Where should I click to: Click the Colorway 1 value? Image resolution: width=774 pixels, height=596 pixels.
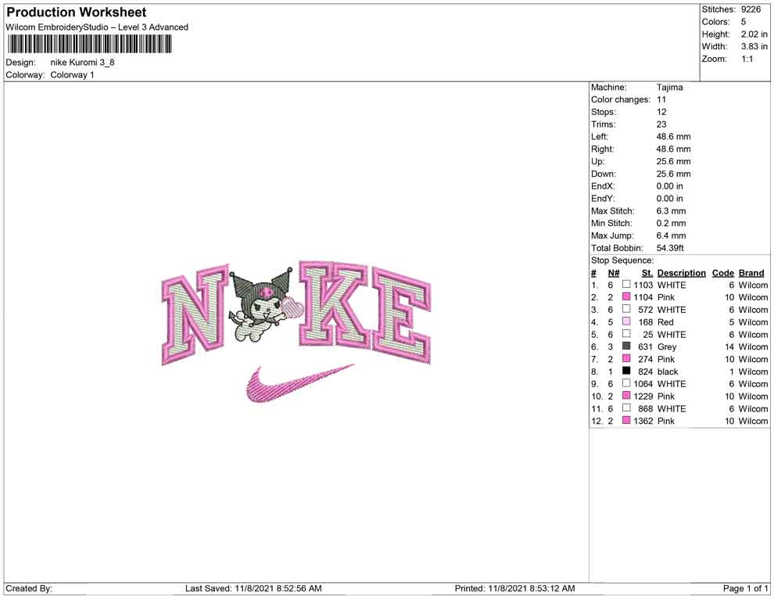pyautogui.click(x=72, y=74)
